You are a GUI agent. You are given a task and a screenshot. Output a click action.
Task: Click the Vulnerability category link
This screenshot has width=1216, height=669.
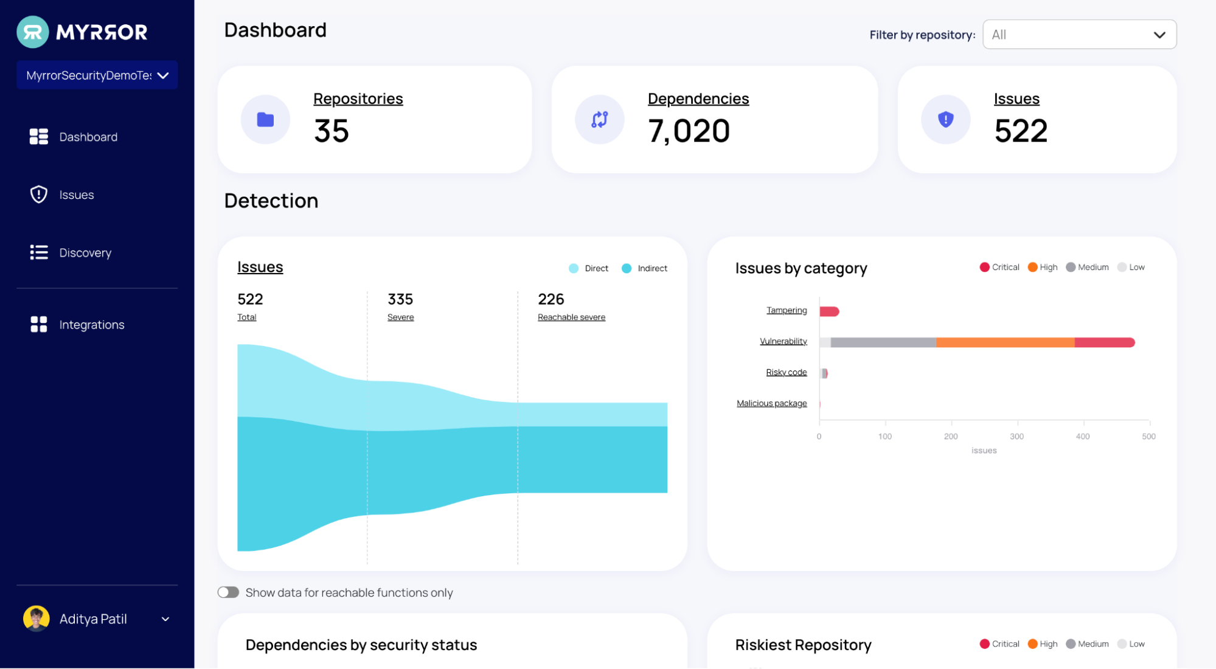click(783, 341)
